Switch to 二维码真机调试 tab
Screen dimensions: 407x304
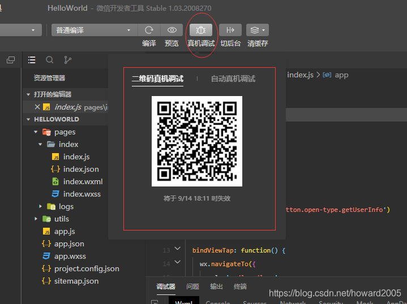pos(157,79)
